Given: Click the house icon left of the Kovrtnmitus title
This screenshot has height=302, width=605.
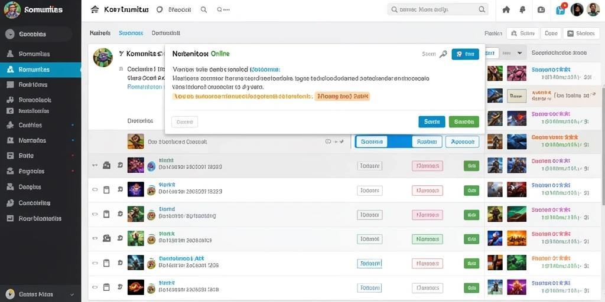Looking at the screenshot, I should point(95,9).
